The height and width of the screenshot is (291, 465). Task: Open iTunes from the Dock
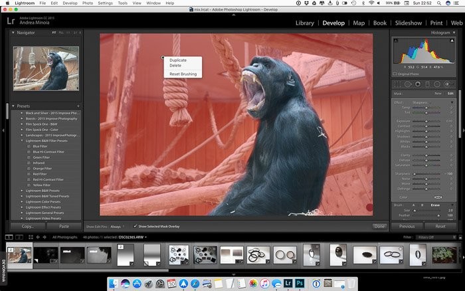tap(265, 284)
